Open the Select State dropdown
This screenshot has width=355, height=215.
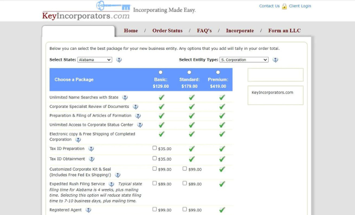click(95, 60)
